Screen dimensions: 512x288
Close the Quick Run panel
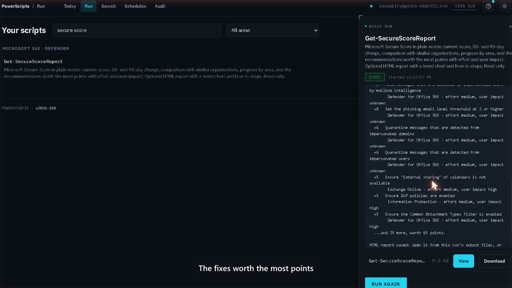pyautogui.click(x=510, y=27)
